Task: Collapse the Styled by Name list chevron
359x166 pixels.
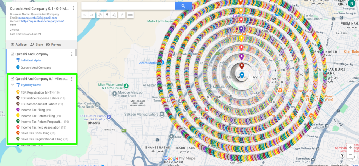Action: 13,85
